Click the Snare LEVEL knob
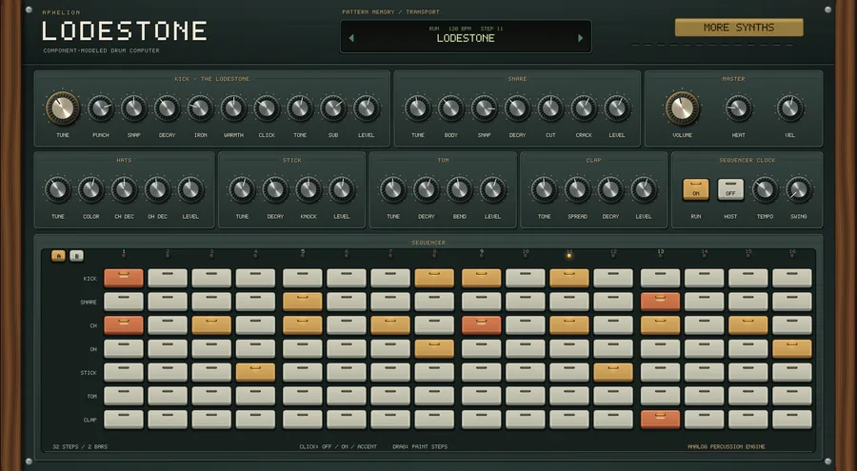This screenshot has width=857, height=471. [x=617, y=108]
